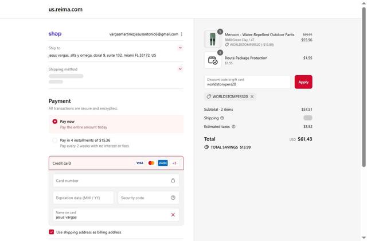Uncheck Use shipping address as billing address

pyautogui.click(x=52, y=232)
